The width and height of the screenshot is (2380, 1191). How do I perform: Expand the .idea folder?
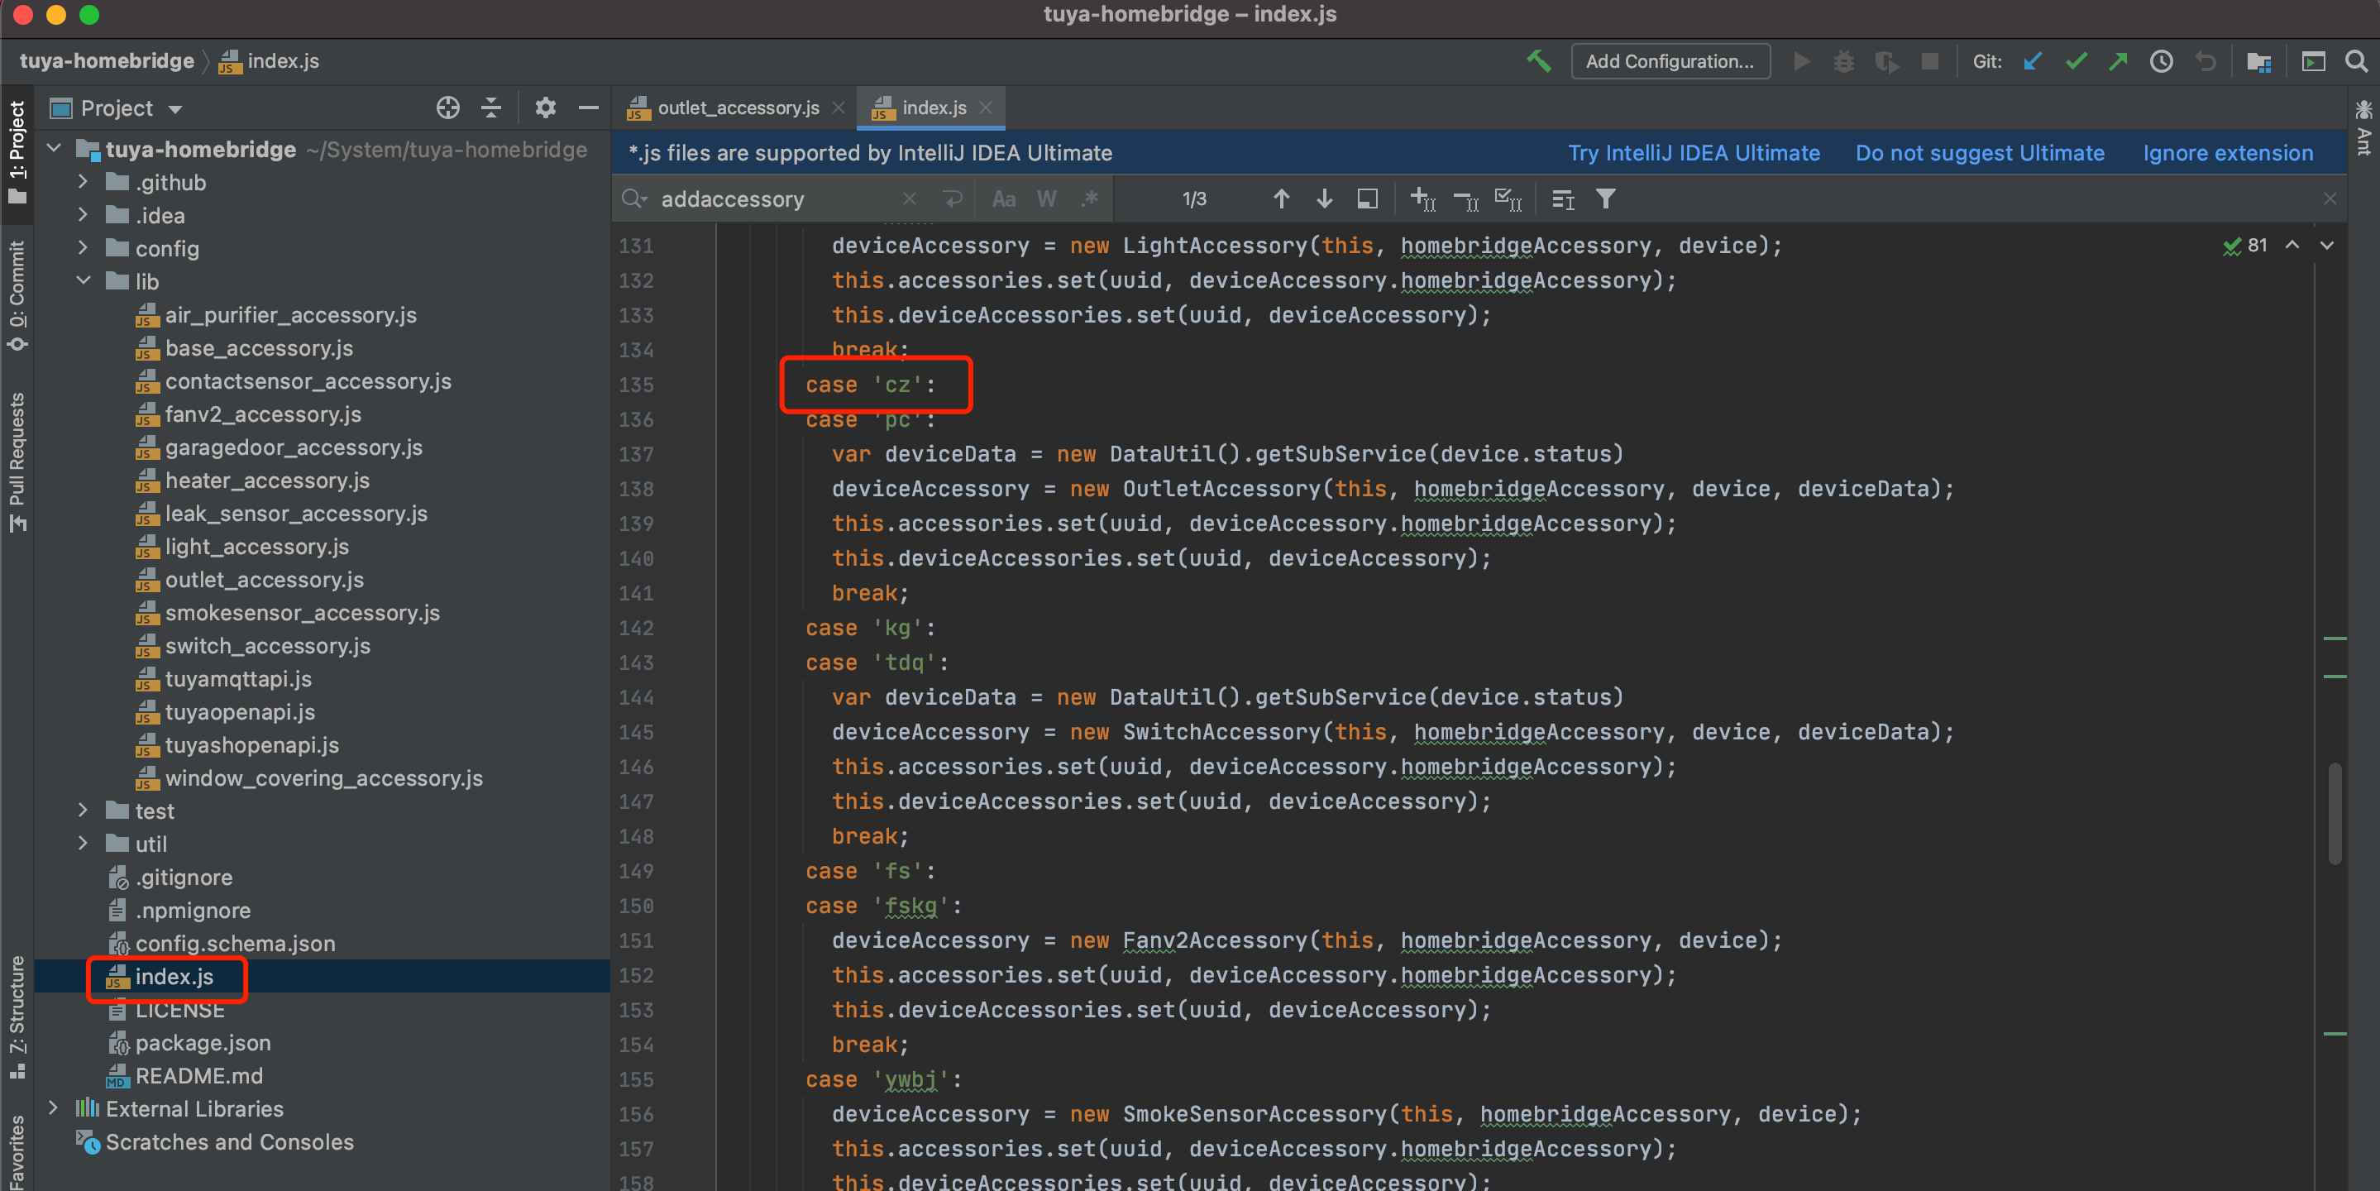pyautogui.click(x=84, y=215)
